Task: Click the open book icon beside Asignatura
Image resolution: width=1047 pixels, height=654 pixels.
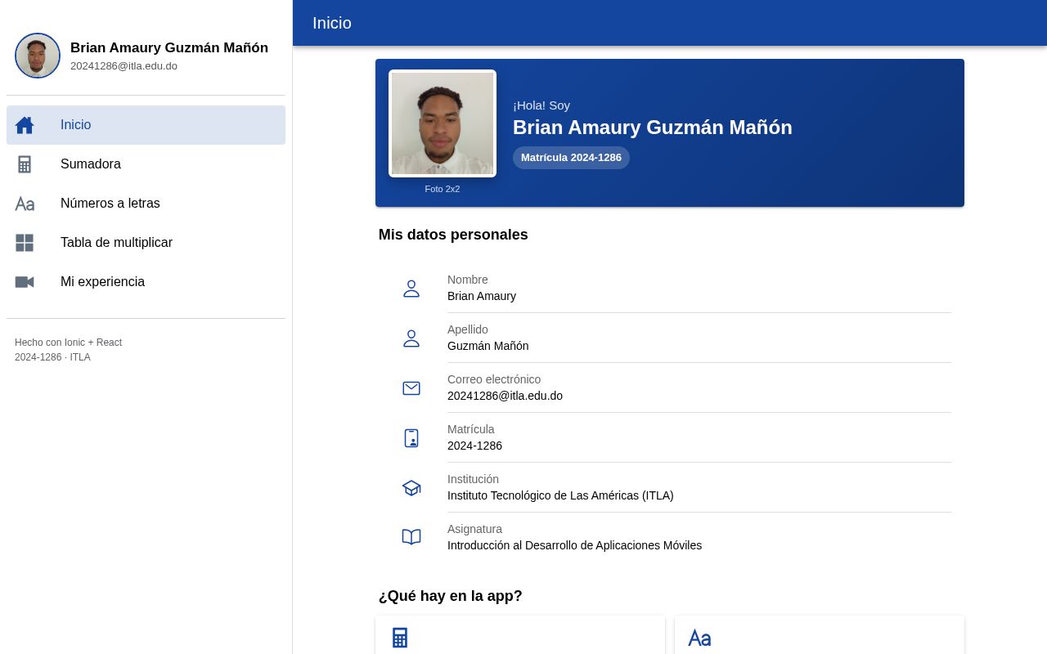Action: (411, 537)
